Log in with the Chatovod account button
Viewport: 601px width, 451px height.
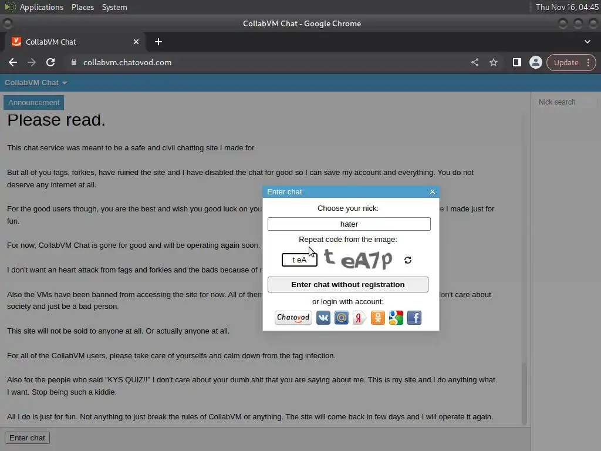point(293,318)
